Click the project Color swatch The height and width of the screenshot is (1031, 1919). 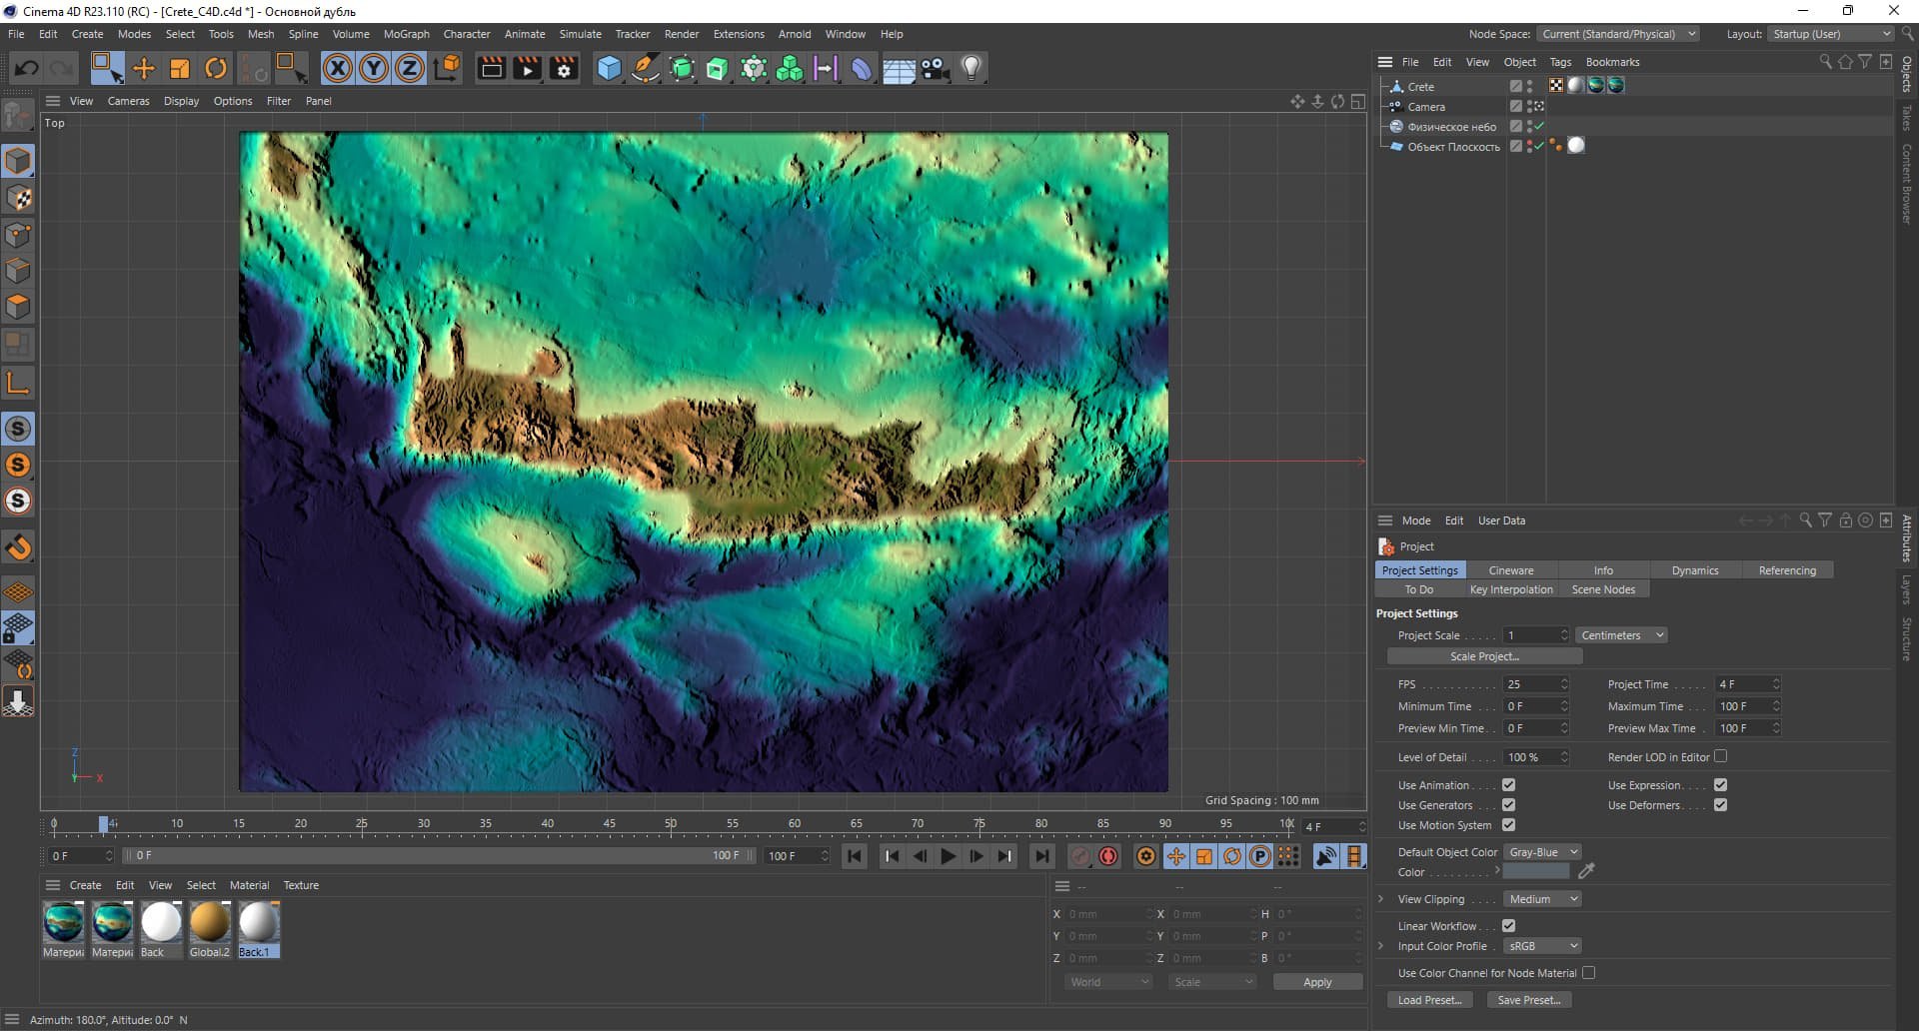1536,872
